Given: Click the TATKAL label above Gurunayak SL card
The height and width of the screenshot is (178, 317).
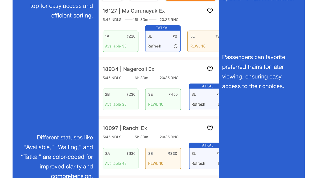Looking at the screenshot, I should click(163, 28).
